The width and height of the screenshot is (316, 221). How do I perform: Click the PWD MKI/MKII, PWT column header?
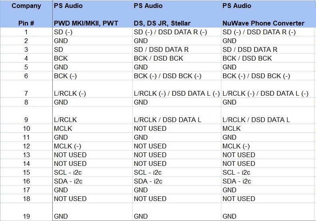(86, 24)
